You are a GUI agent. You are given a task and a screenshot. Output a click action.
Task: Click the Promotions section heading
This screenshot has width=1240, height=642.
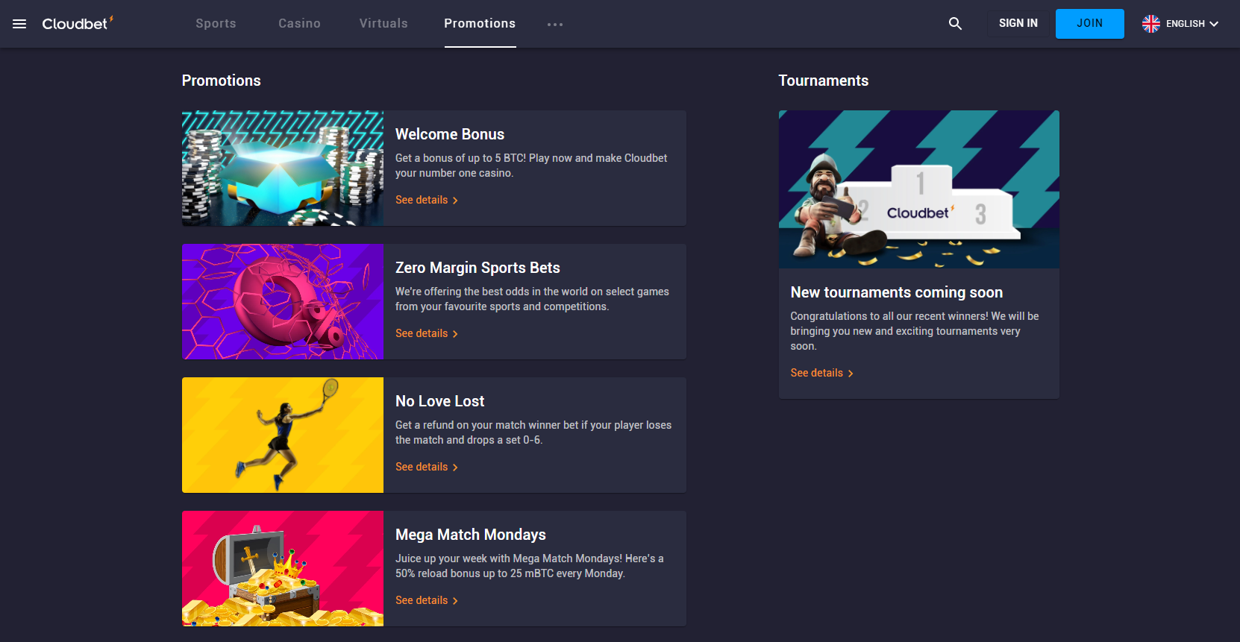tap(222, 81)
